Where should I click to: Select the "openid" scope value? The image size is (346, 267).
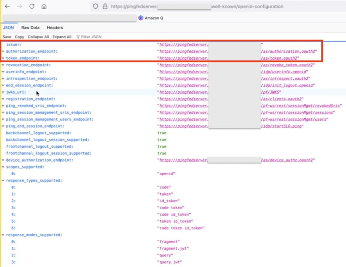[x=166, y=174]
